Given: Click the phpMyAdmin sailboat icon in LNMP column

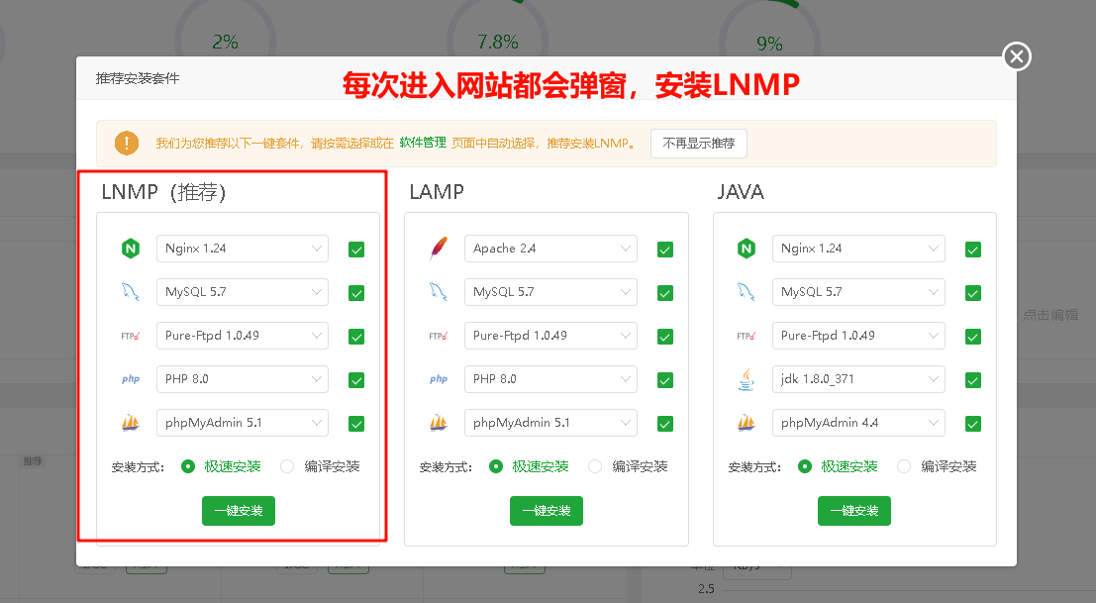Looking at the screenshot, I should tap(131, 423).
